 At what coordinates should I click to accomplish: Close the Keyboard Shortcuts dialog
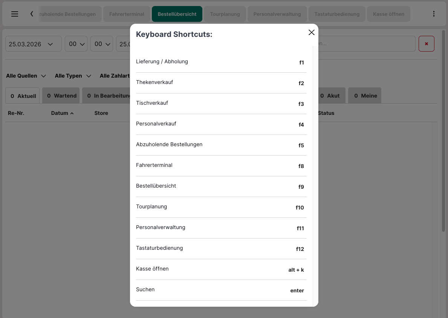311,32
